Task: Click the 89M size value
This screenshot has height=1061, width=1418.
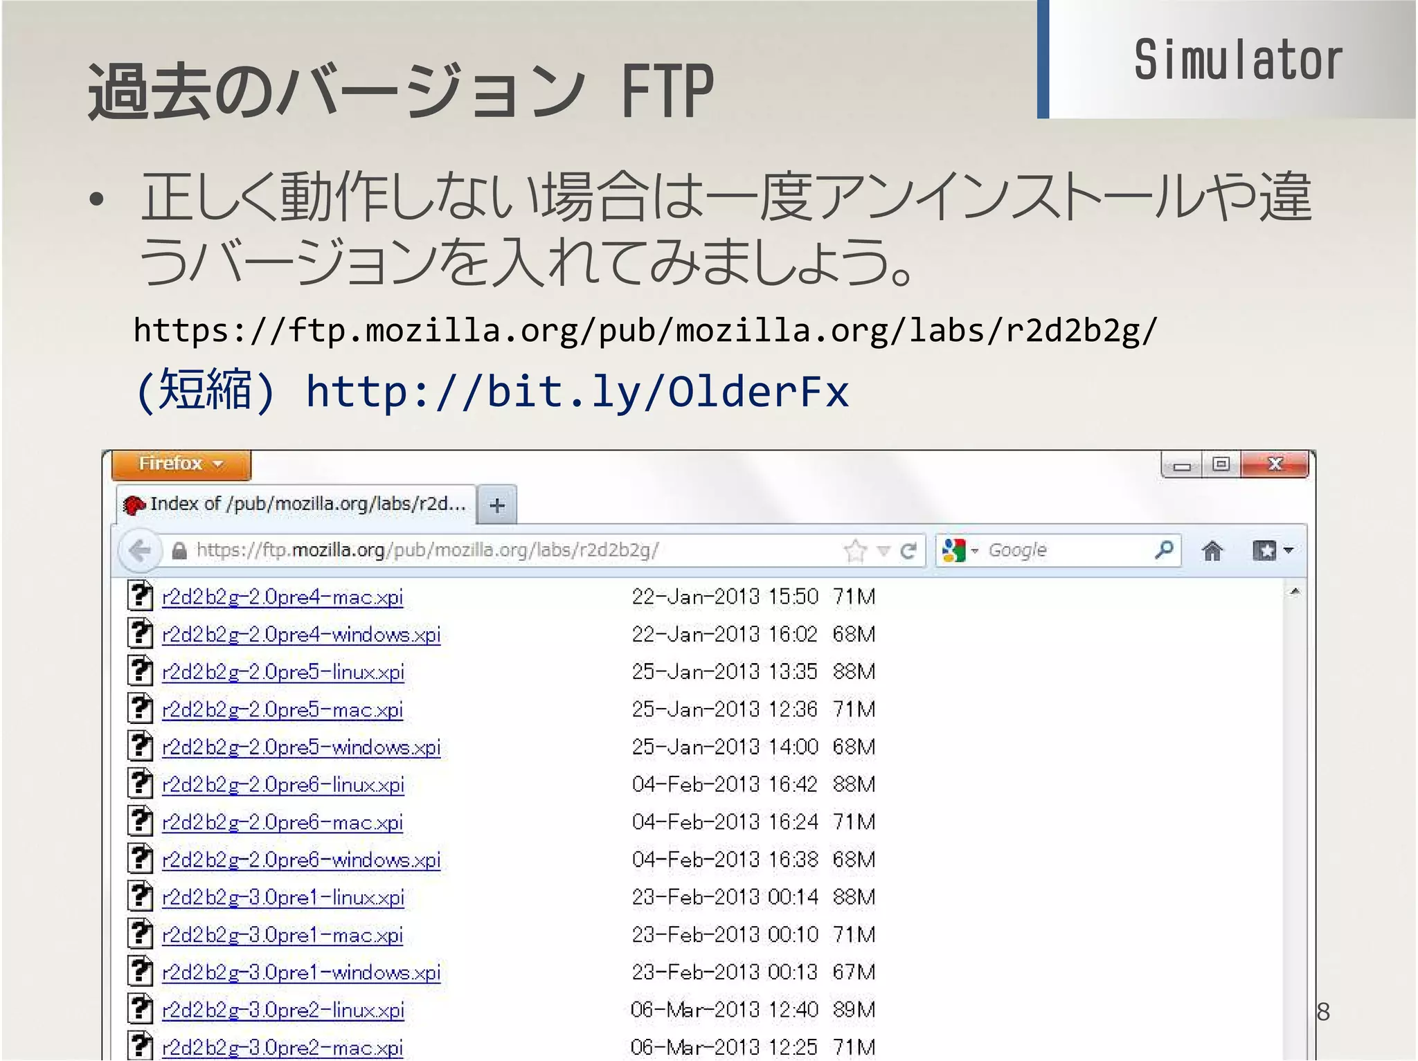Action: tap(854, 1010)
